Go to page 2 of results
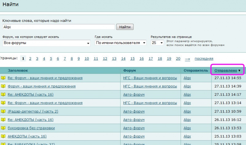 tap(30, 59)
